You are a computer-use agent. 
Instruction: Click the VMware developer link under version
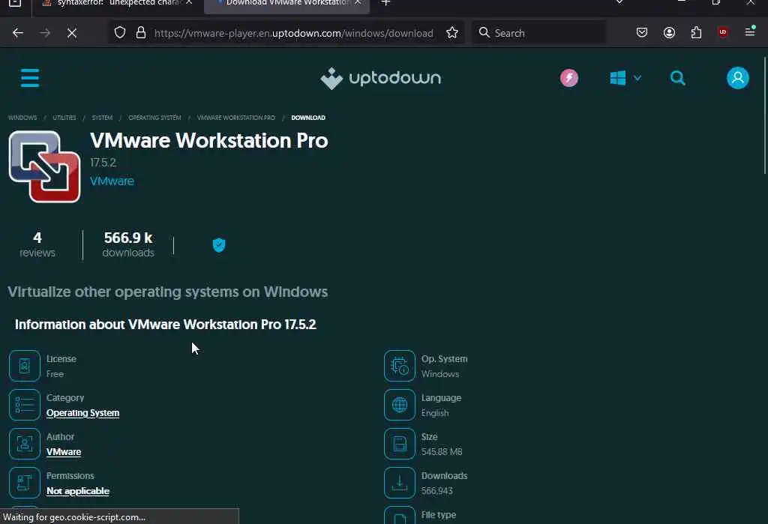112,181
